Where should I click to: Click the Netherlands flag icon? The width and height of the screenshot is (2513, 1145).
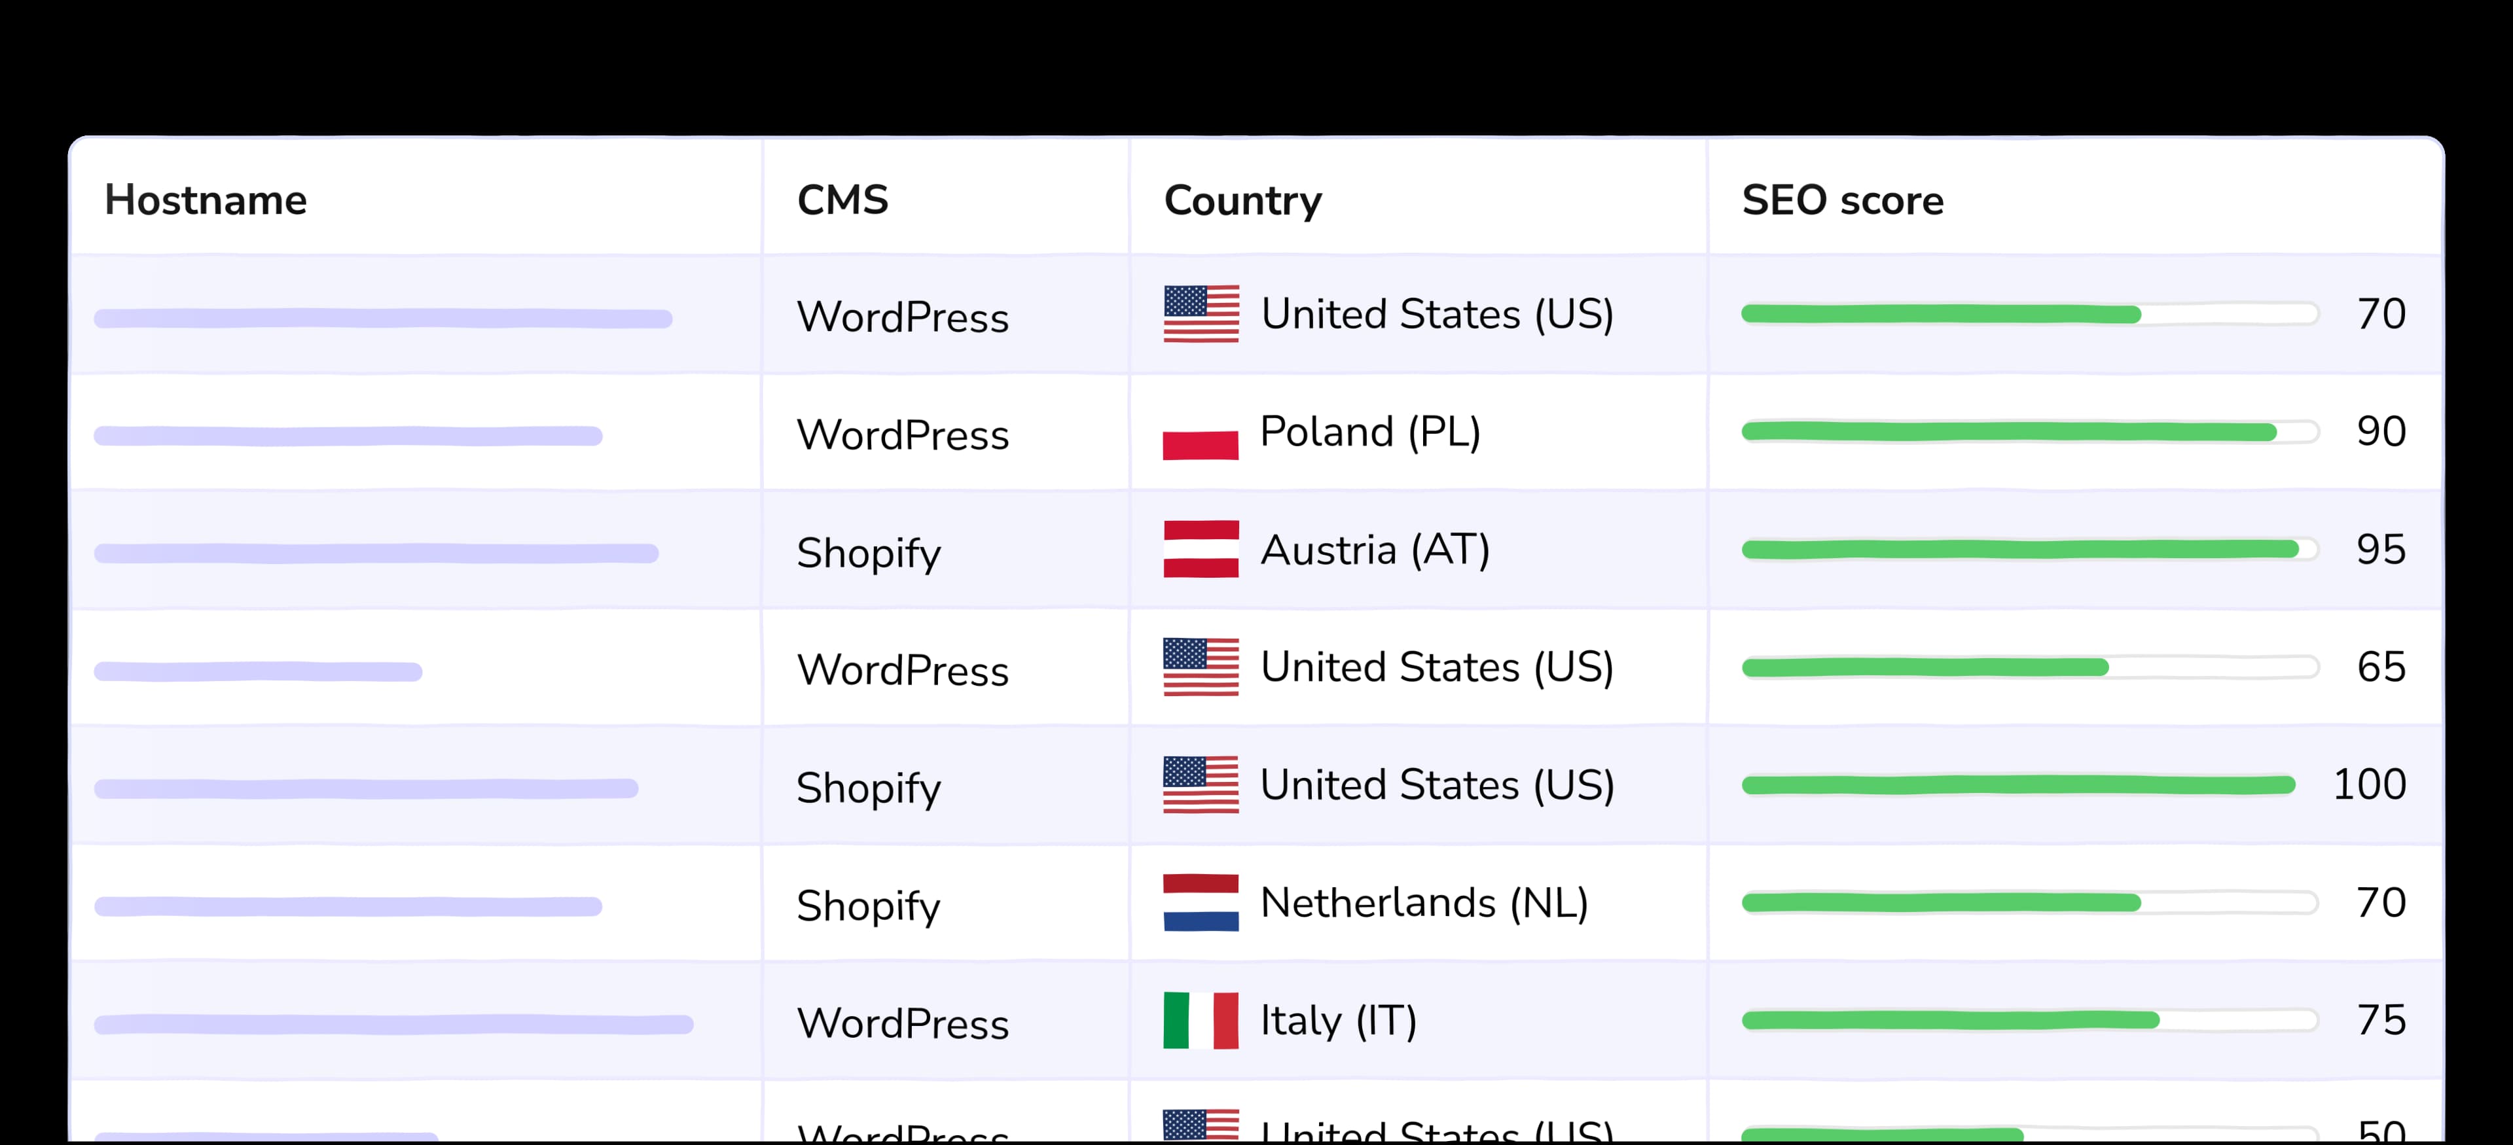click(1200, 902)
